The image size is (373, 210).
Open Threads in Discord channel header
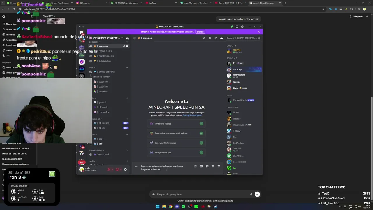coord(204,38)
